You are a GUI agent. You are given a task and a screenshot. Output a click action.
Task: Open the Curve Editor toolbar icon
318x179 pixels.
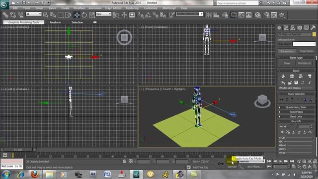point(241,15)
